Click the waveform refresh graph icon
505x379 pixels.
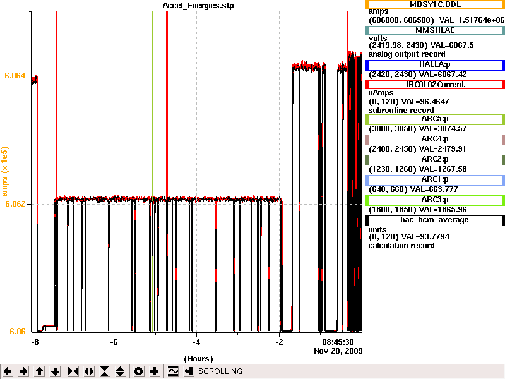172,371
